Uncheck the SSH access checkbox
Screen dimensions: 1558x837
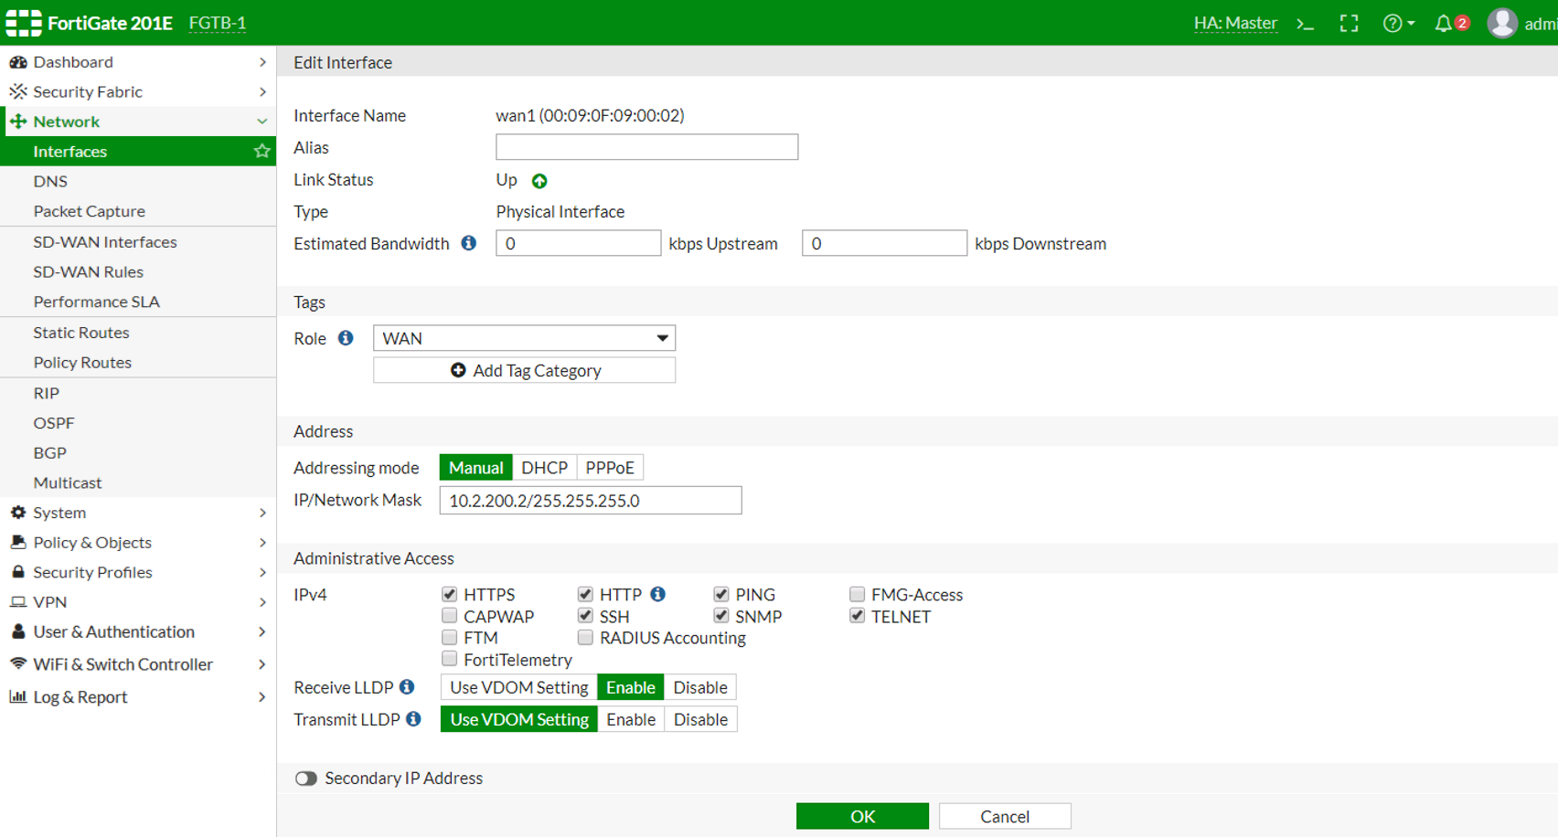[x=585, y=616]
